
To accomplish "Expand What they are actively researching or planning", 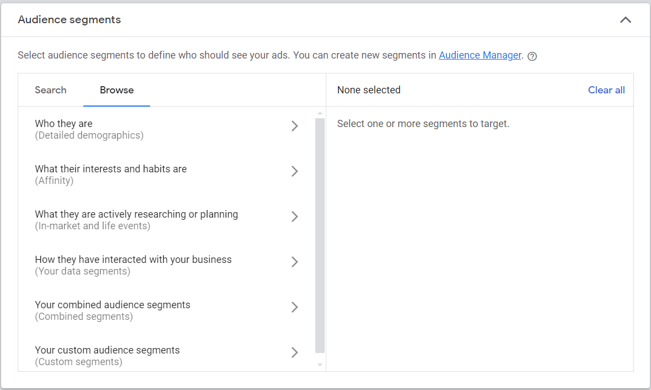I will click(x=136, y=219).
